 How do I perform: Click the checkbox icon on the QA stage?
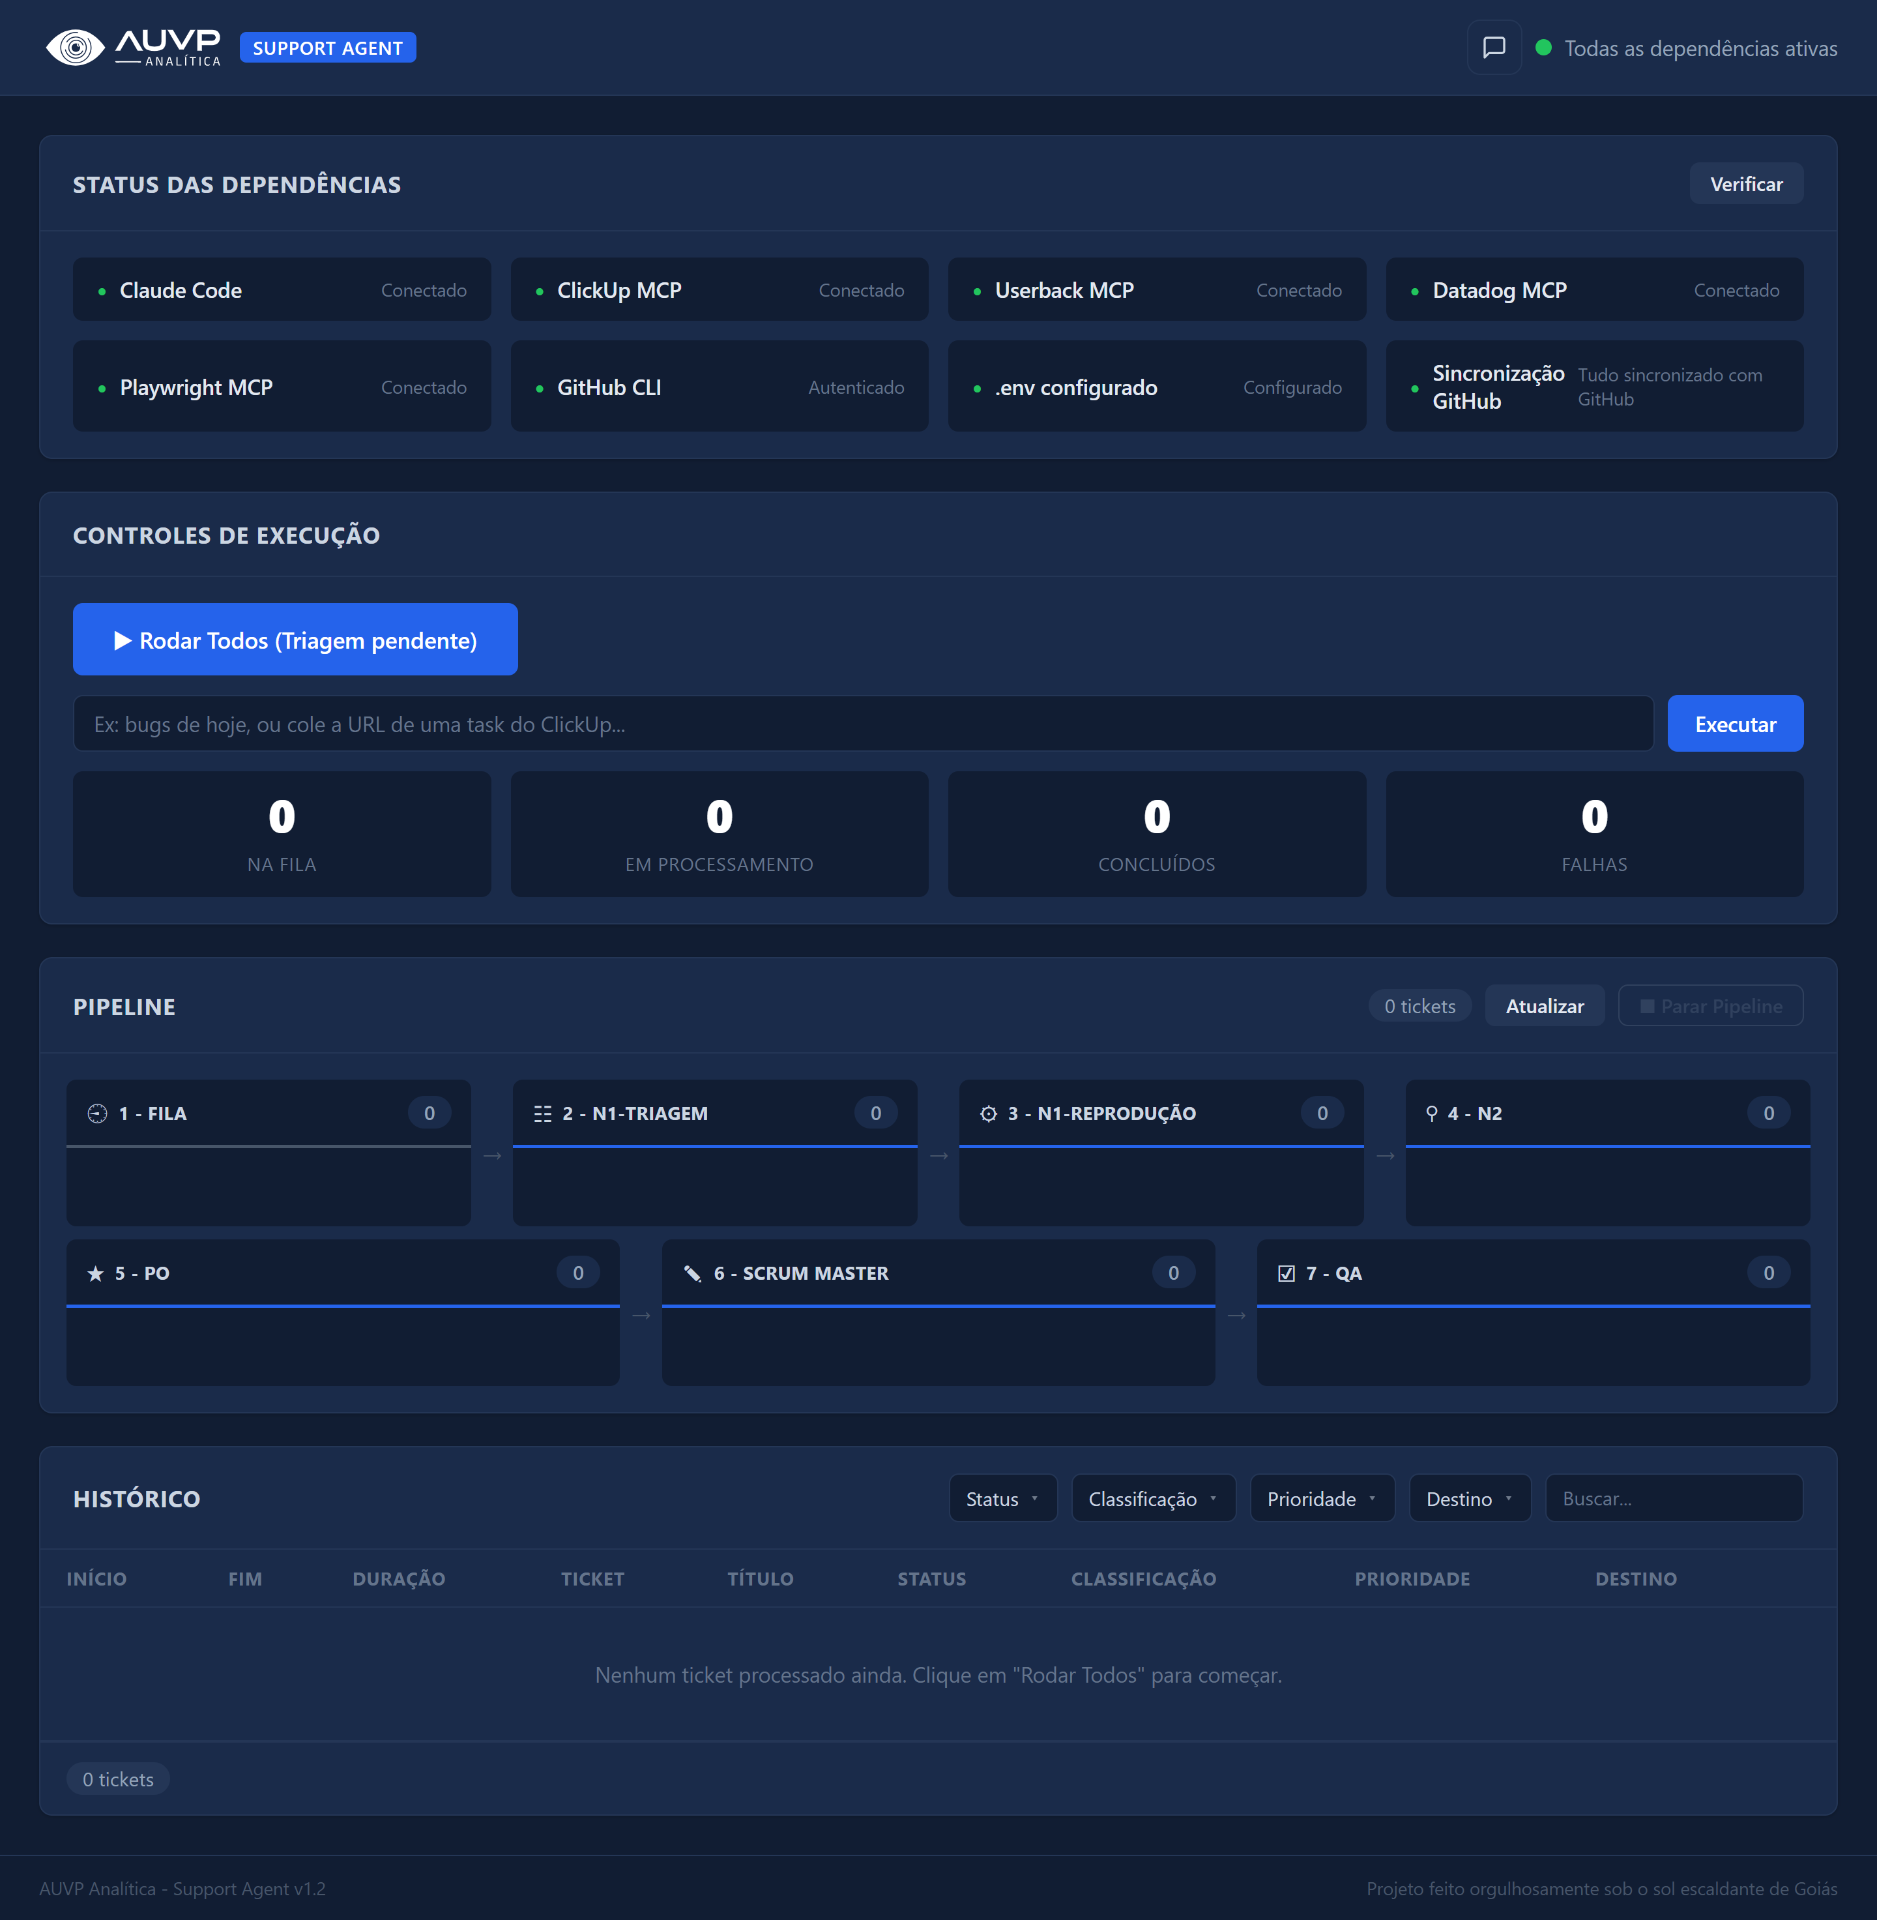[1285, 1272]
